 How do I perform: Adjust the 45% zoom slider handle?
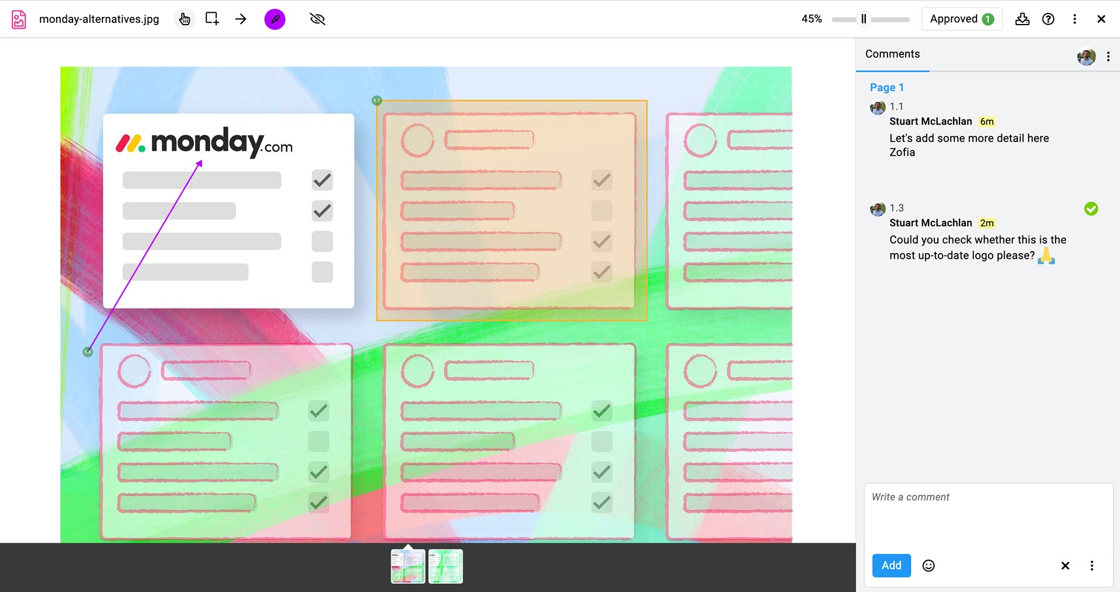[863, 19]
